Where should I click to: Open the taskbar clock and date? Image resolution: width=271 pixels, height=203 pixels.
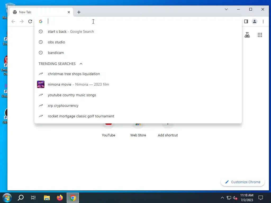pos(247,198)
